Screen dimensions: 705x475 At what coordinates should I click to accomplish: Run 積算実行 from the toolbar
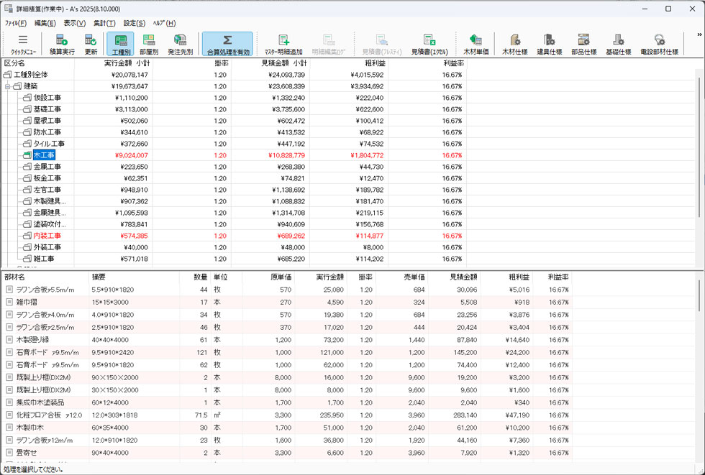click(62, 44)
